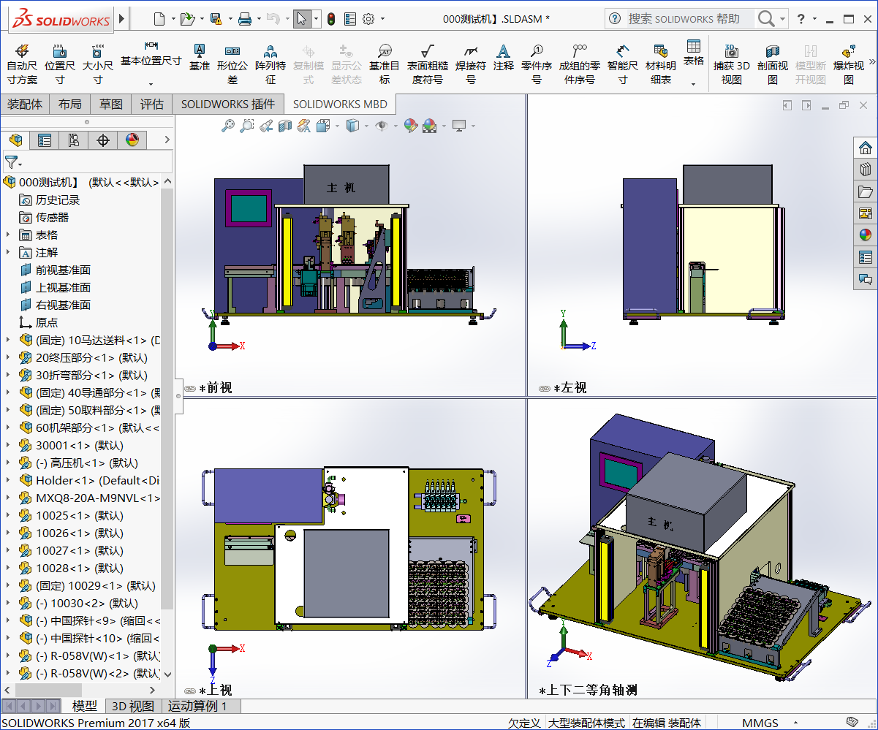
Task: Open Geometric Tolerance tool (形位公差)
Action: click(232, 64)
